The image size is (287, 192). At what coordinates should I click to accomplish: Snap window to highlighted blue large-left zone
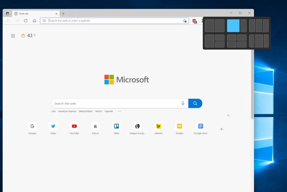233,26
